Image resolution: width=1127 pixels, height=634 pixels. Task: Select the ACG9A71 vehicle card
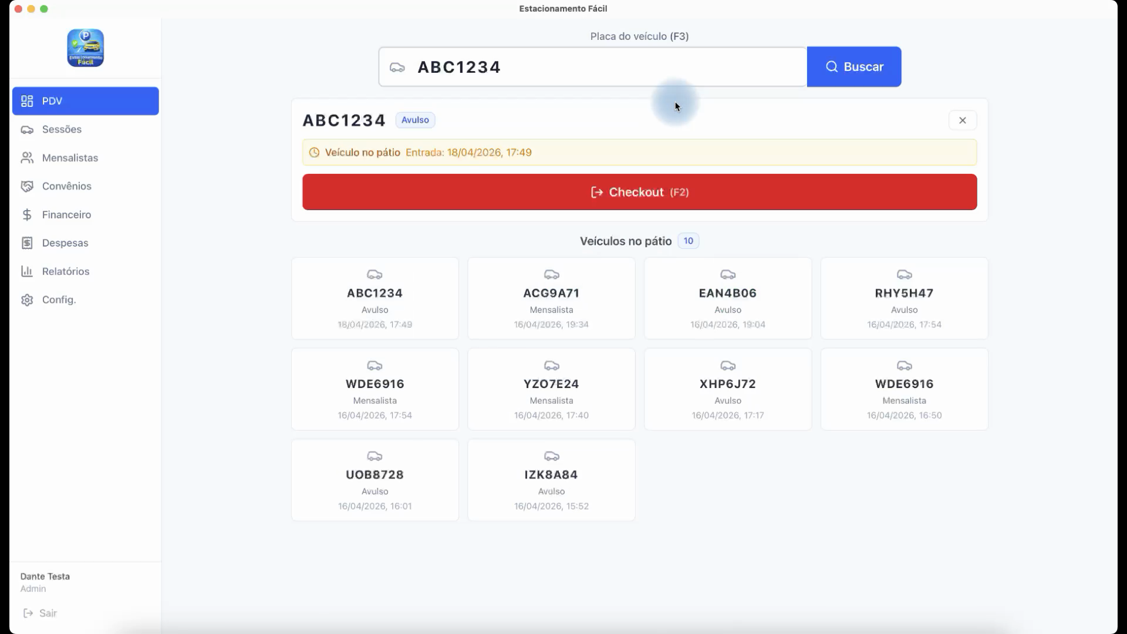(551, 298)
